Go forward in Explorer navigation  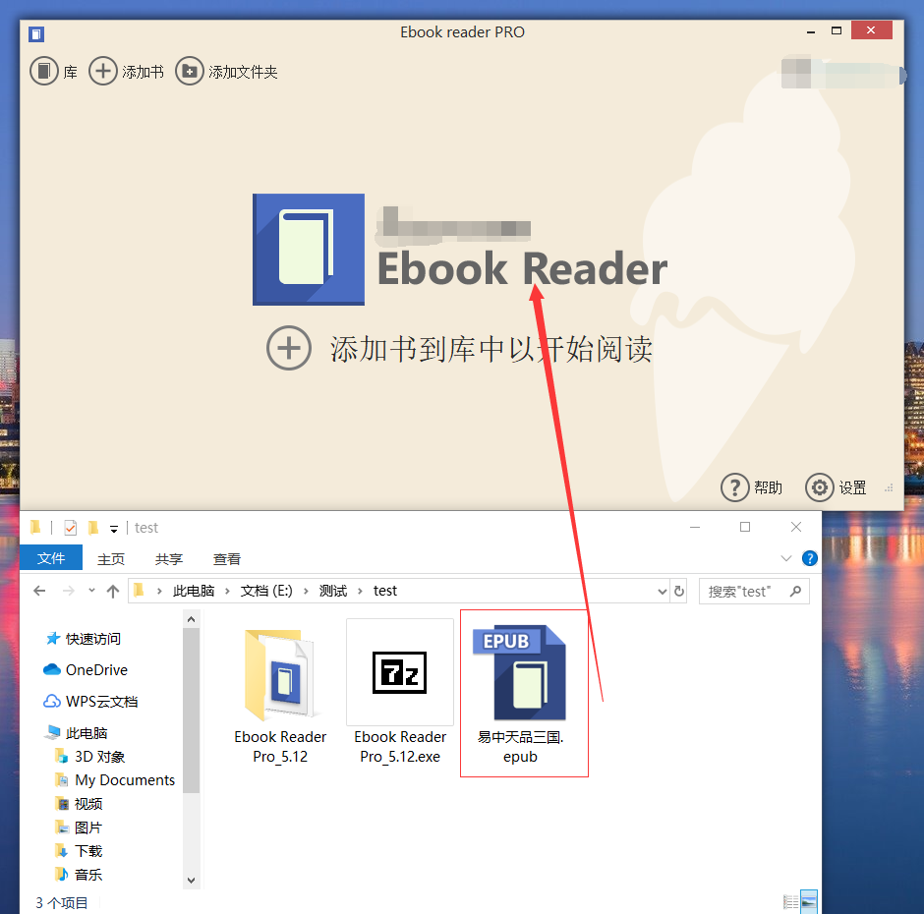(x=69, y=591)
